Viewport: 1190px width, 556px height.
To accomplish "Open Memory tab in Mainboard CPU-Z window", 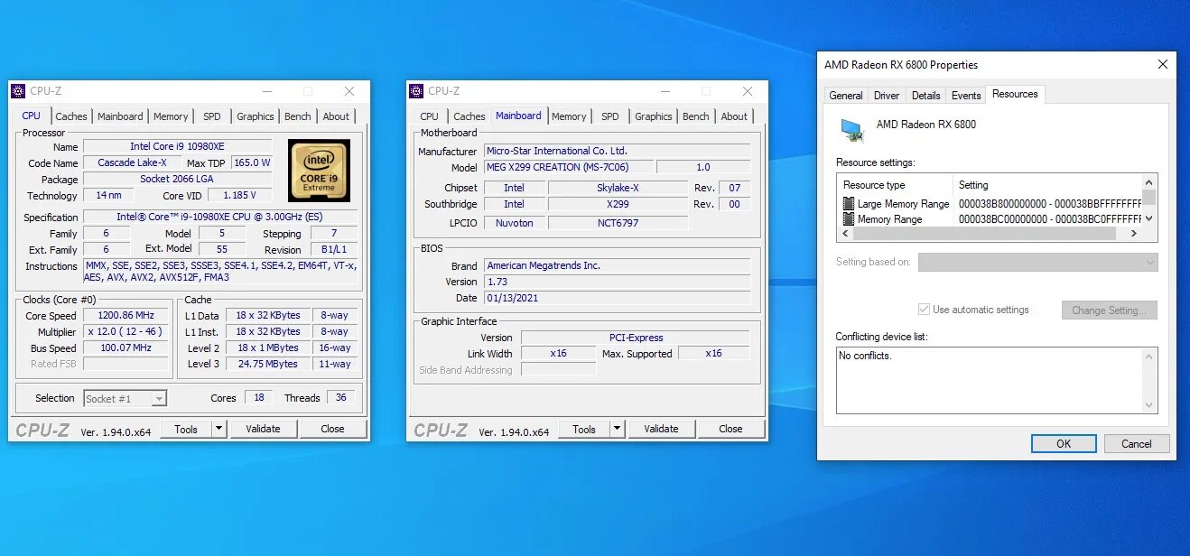I will [569, 116].
